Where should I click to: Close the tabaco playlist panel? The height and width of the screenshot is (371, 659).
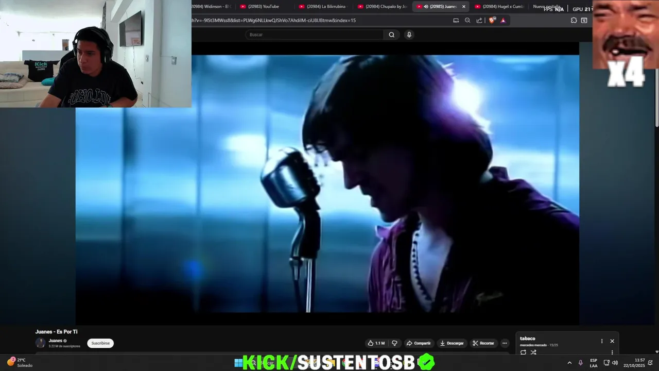612,341
